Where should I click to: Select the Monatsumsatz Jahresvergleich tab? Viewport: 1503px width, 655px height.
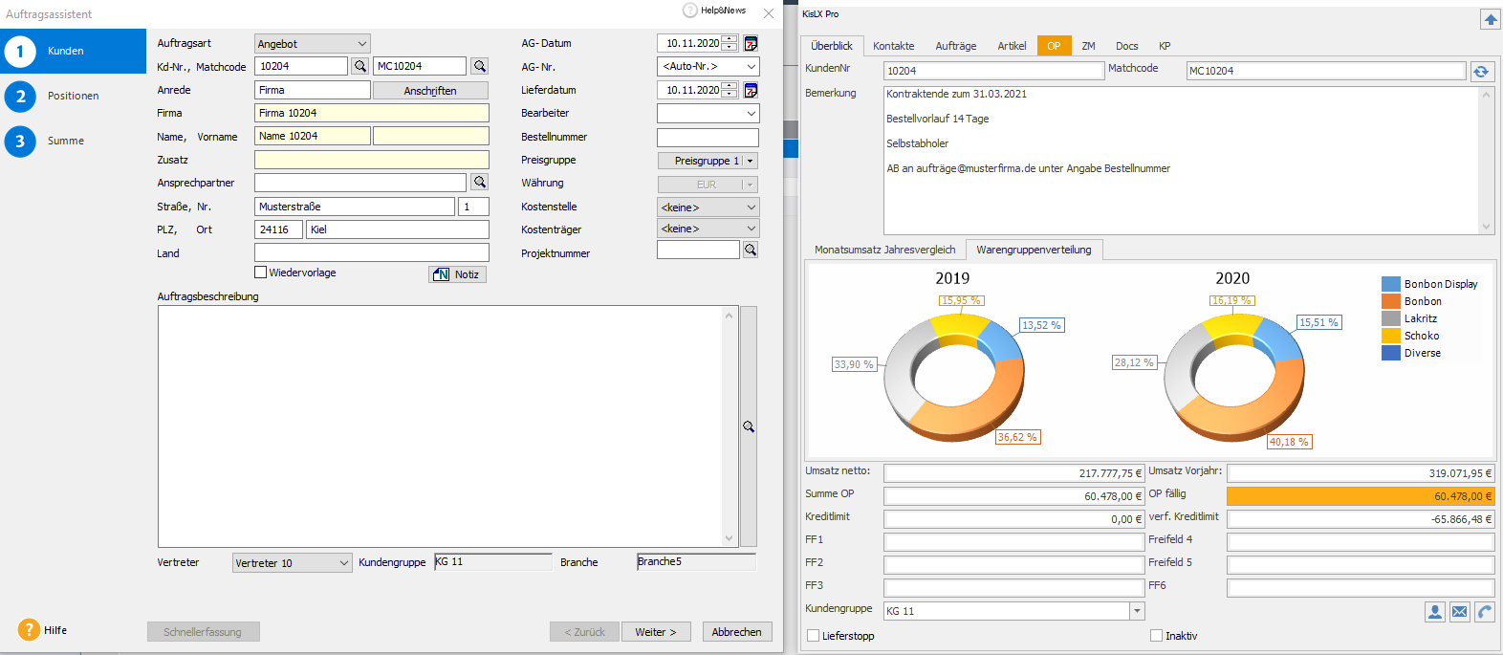(x=884, y=250)
